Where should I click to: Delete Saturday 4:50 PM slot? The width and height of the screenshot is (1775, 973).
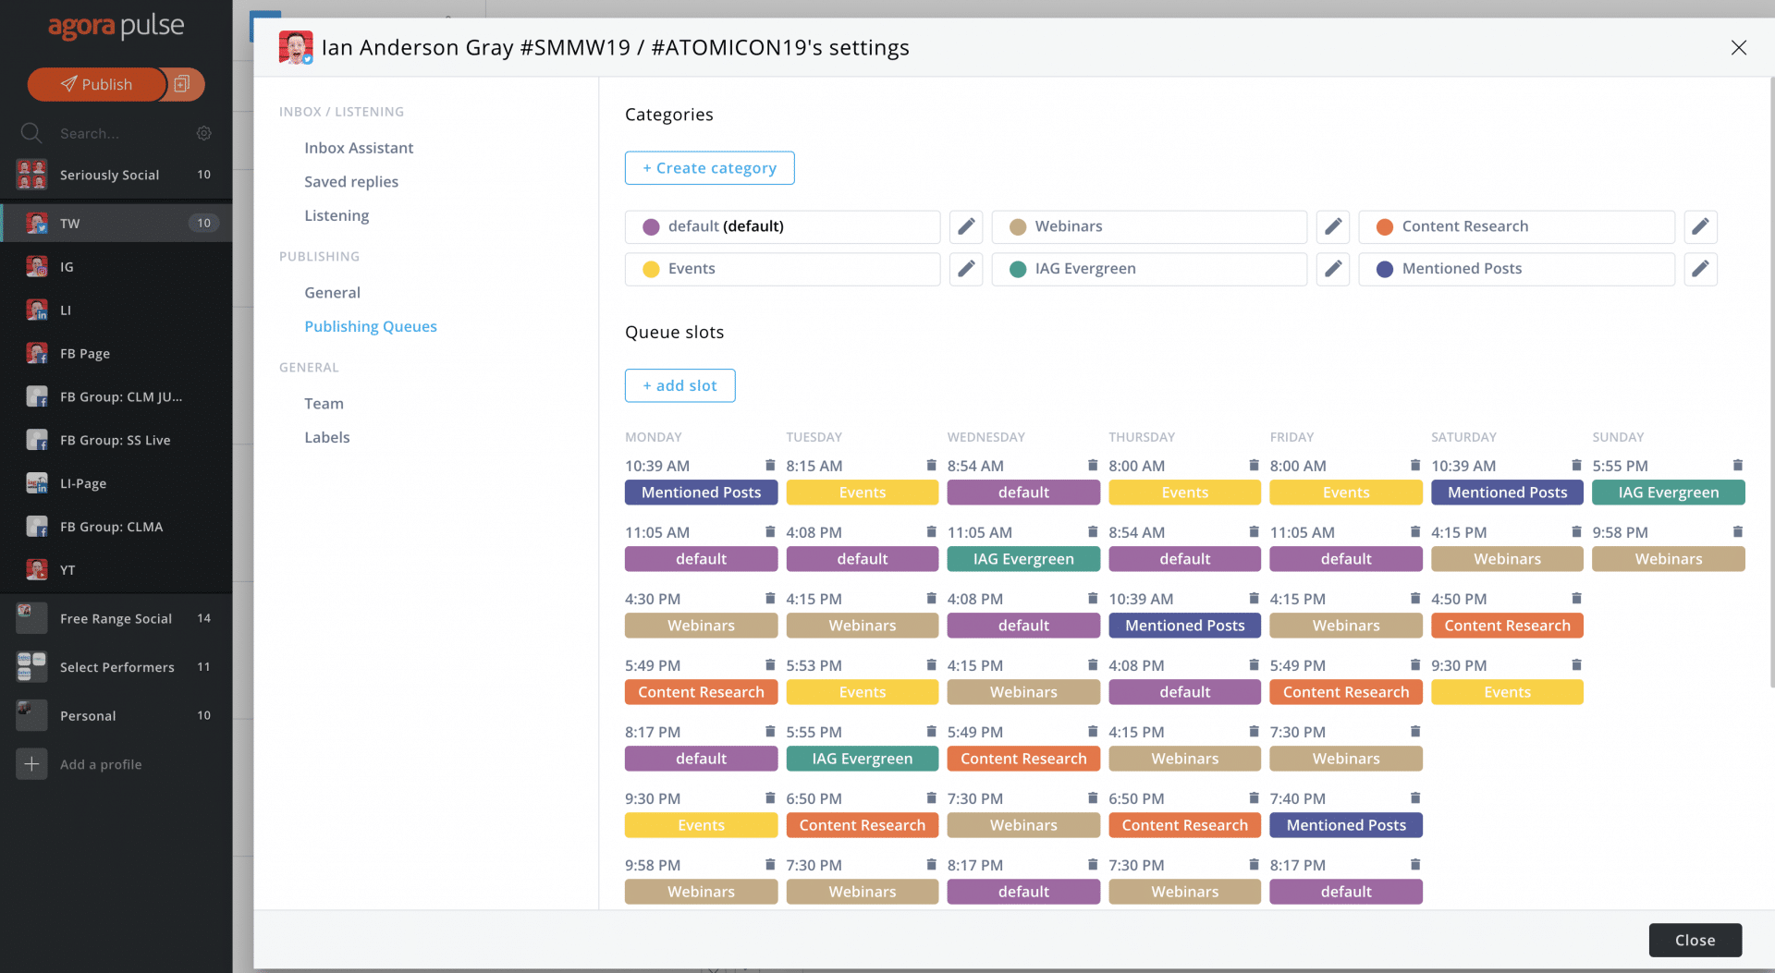point(1576,598)
